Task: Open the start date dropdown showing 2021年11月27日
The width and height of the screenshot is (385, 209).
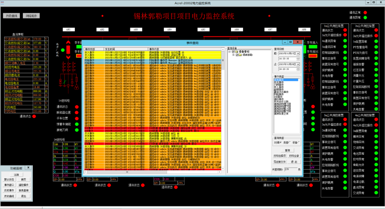Action: 298,54
